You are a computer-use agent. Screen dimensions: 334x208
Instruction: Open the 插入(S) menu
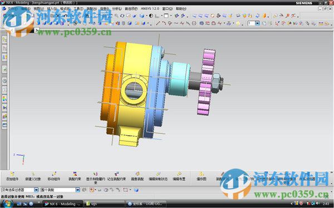tap(52, 9)
